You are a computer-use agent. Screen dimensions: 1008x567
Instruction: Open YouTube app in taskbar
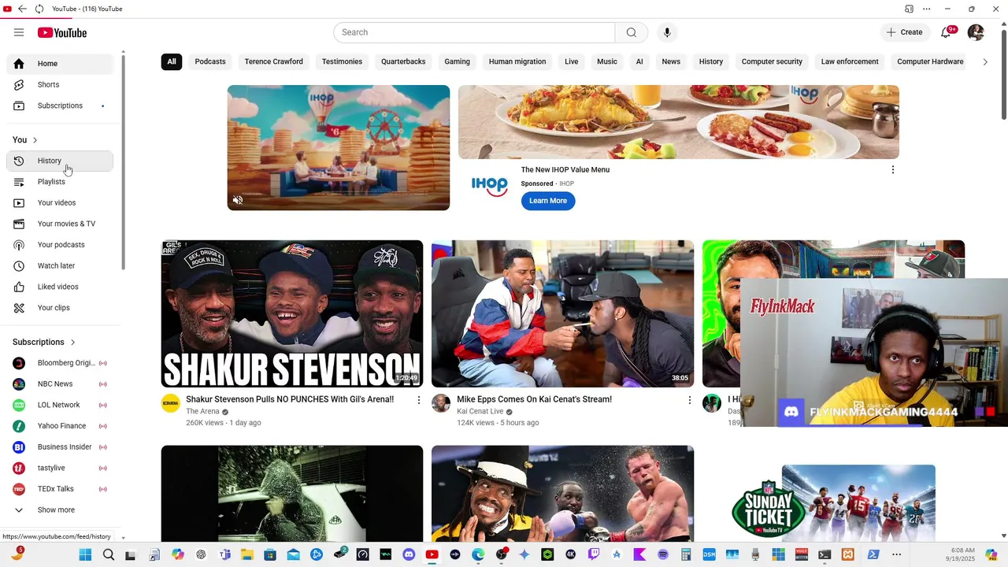[x=432, y=554]
